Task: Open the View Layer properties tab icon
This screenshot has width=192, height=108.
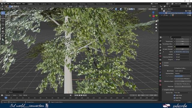Action: click(x=160, y=50)
